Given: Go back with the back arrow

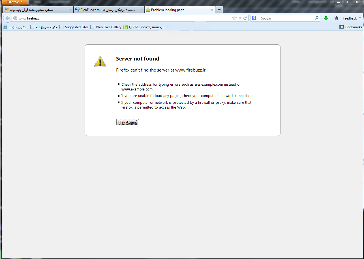Looking at the screenshot, I should pos(8,18).
